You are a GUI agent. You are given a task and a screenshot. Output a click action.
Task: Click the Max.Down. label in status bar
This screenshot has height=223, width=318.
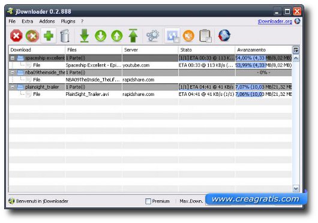(191, 201)
